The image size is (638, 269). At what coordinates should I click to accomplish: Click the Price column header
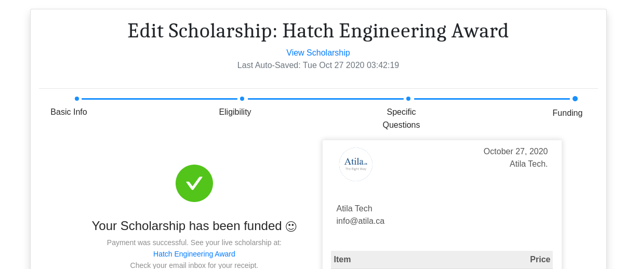540,260
